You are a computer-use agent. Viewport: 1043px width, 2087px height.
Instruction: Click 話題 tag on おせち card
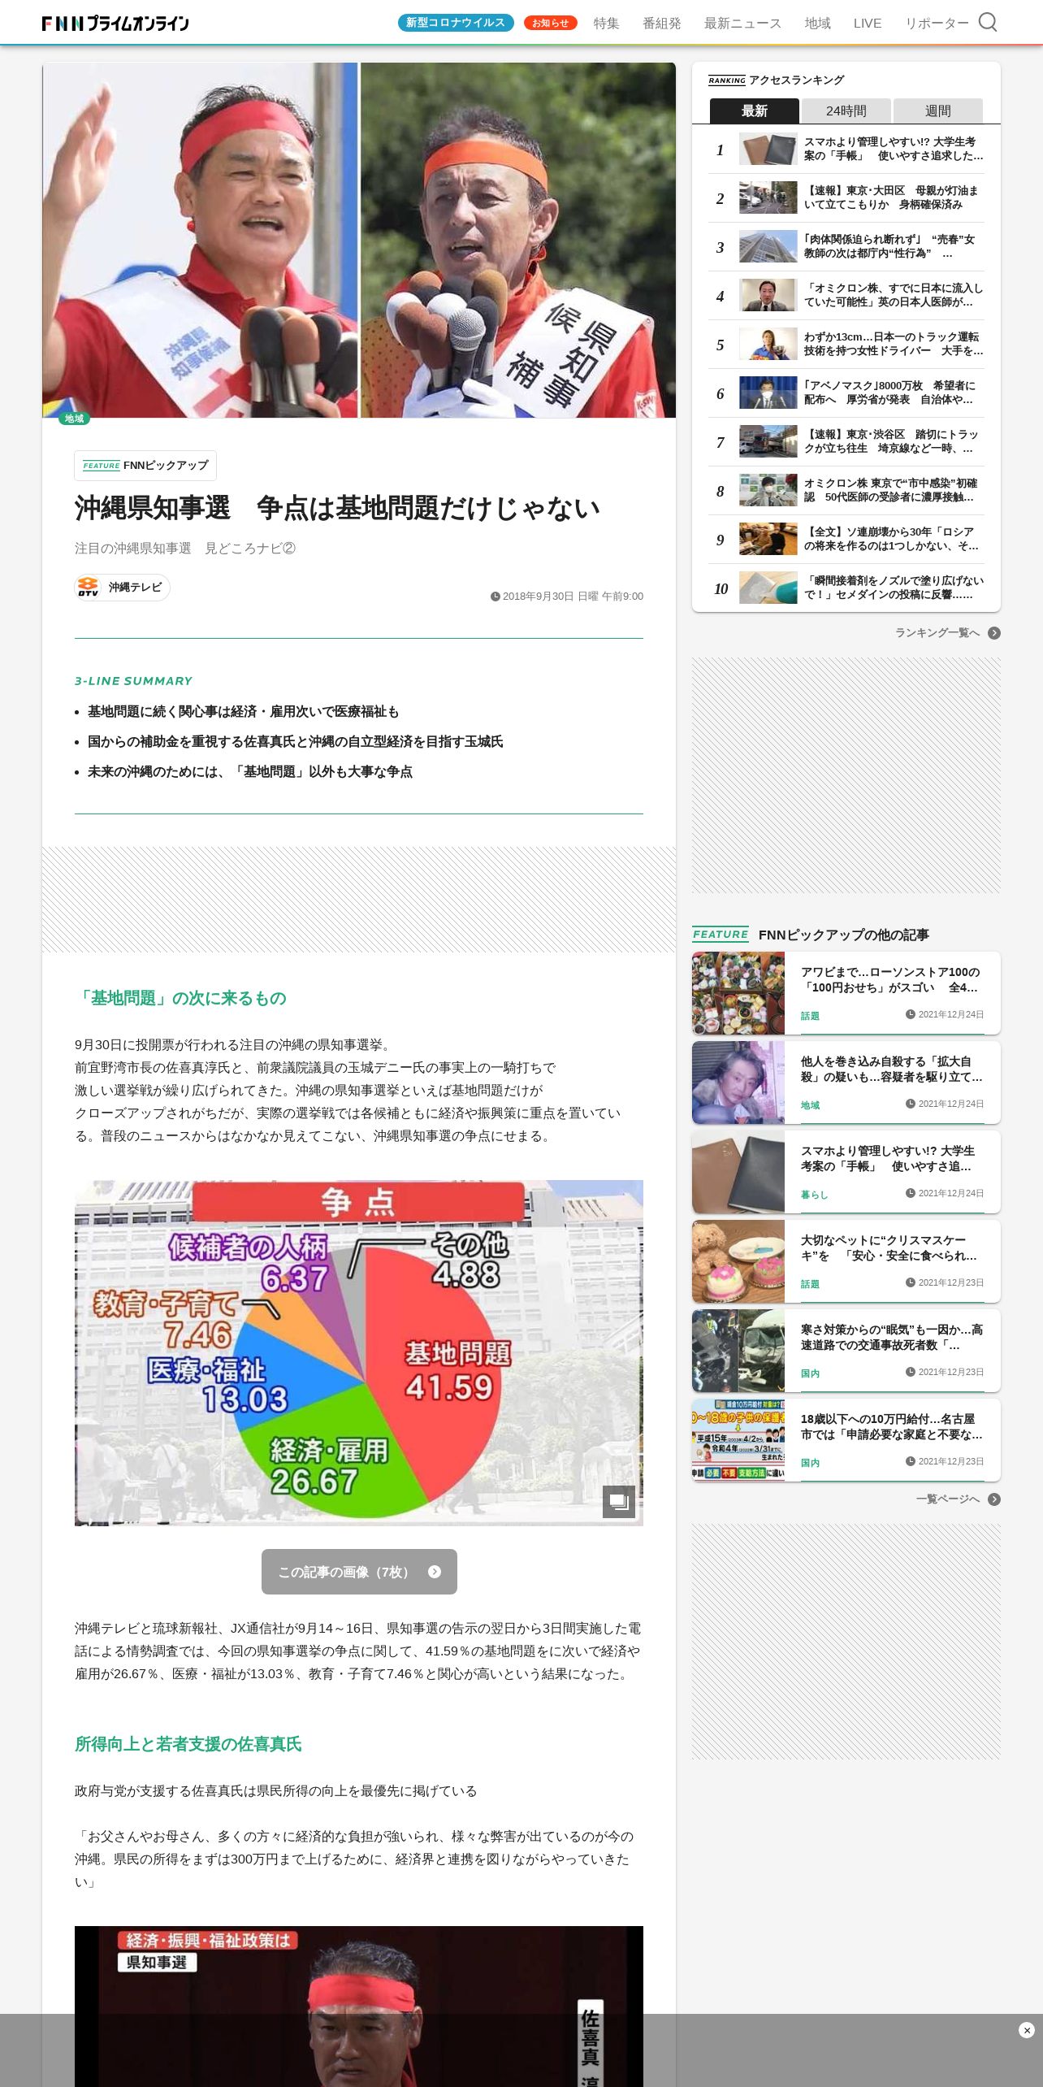coord(810,1016)
